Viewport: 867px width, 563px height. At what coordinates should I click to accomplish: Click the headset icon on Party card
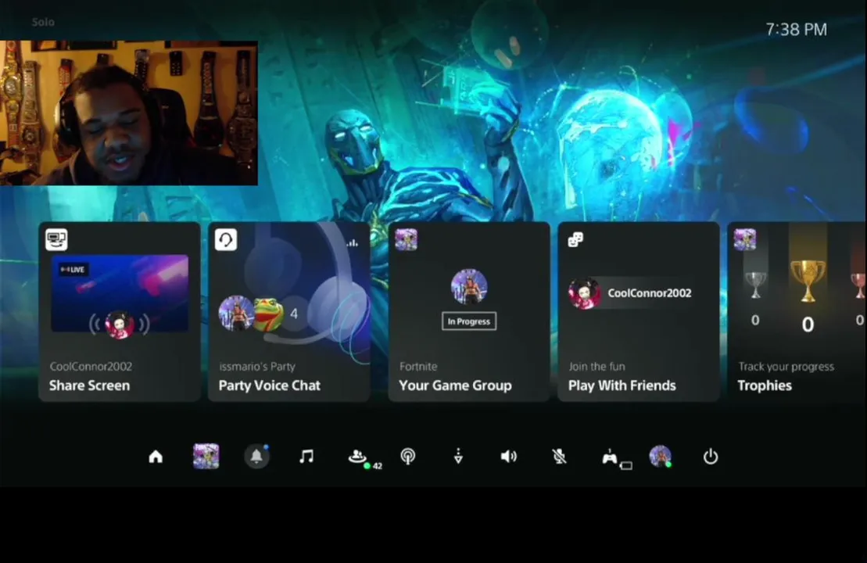(x=226, y=239)
